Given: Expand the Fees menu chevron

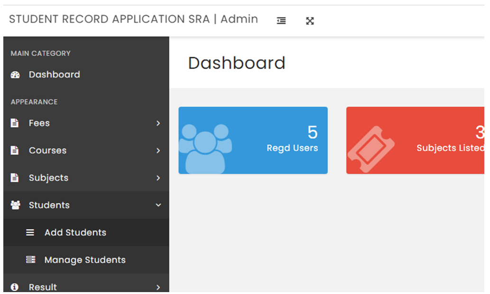Looking at the screenshot, I should [158, 123].
